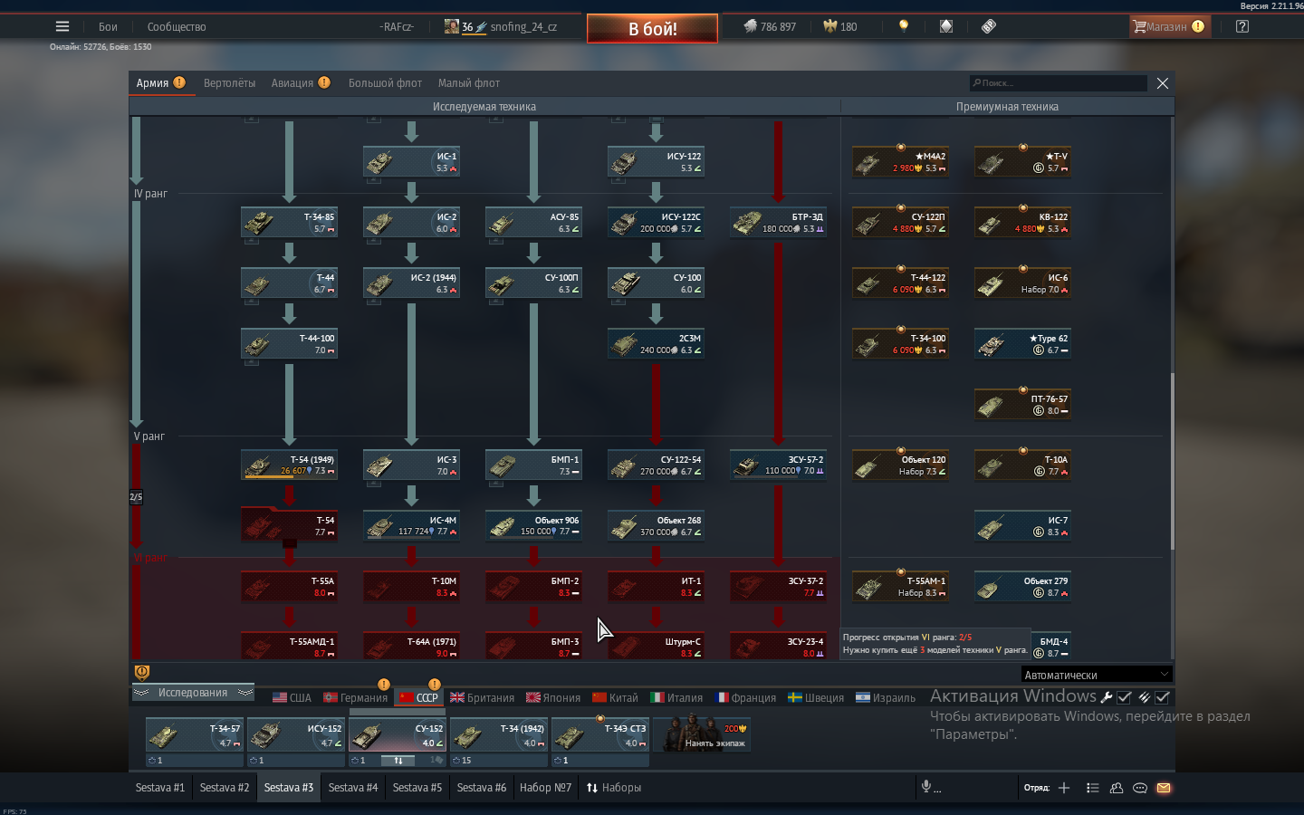The width and height of the screenshot is (1304, 815).
Task: Open the Наборы presets list
Action: [614, 787]
